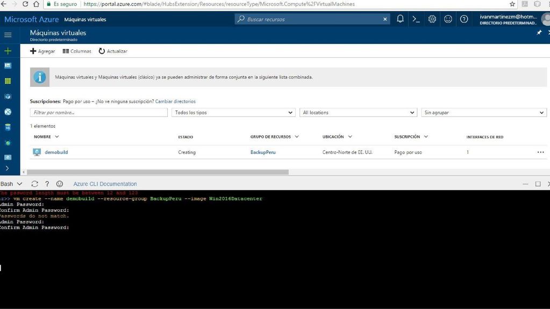Image resolution: width=550 pixels, height=309 pixels.
Task: Restart Cloud Shell with the refresh icon
Action: coord(34,183)
